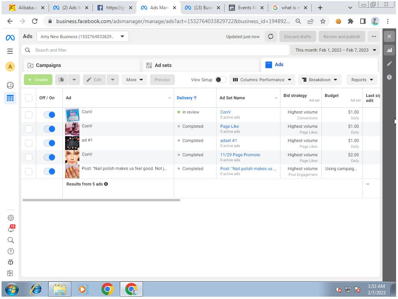
Task: Tick the checkbox for the In review ConV ad
Action: pyautogui.click(x=29, y=115)
